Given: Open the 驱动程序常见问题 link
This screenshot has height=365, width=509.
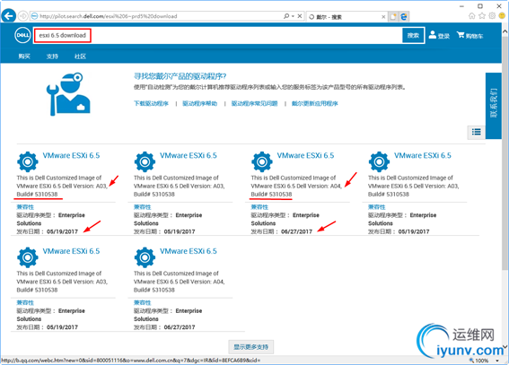Looking at the screenshot, I should pyautogui.click(x=255, y=103).
